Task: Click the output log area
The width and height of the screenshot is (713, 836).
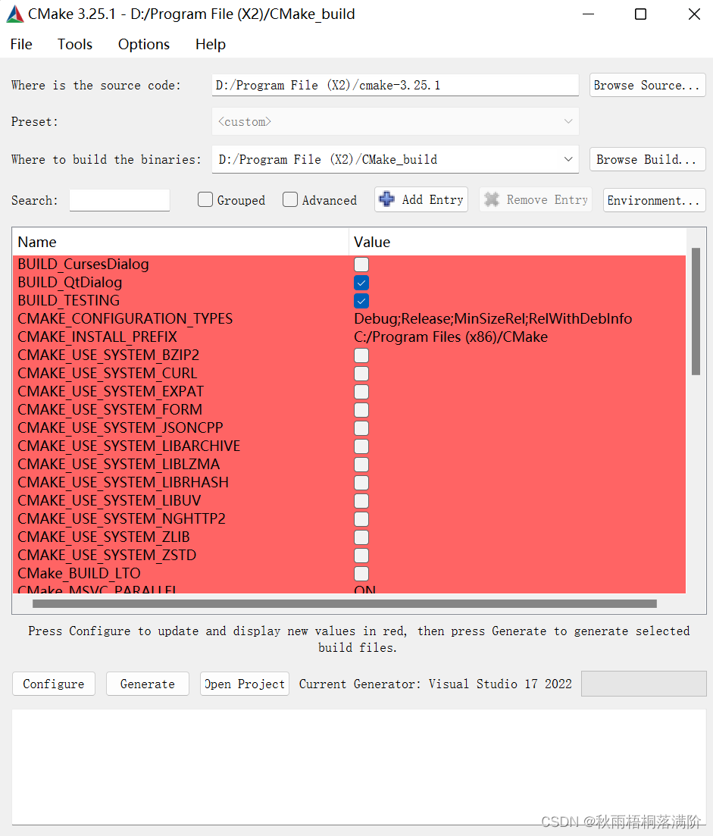Action: pos(358,767)
